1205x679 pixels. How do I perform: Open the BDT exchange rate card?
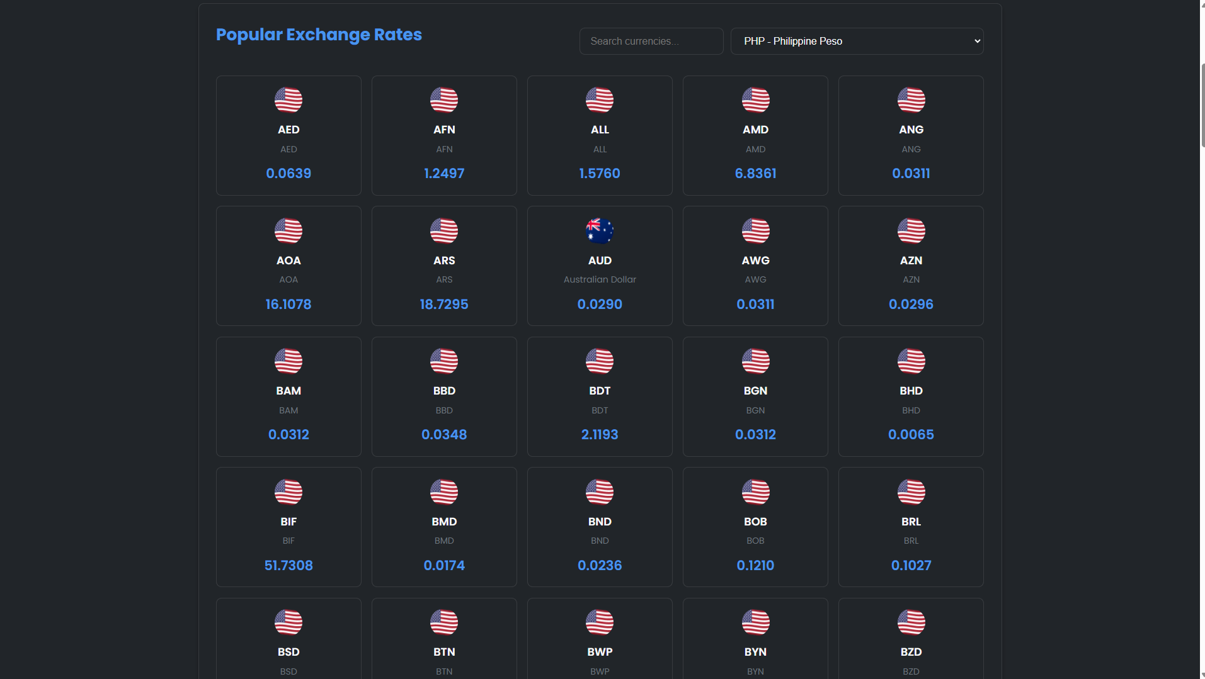pos(600,396)
